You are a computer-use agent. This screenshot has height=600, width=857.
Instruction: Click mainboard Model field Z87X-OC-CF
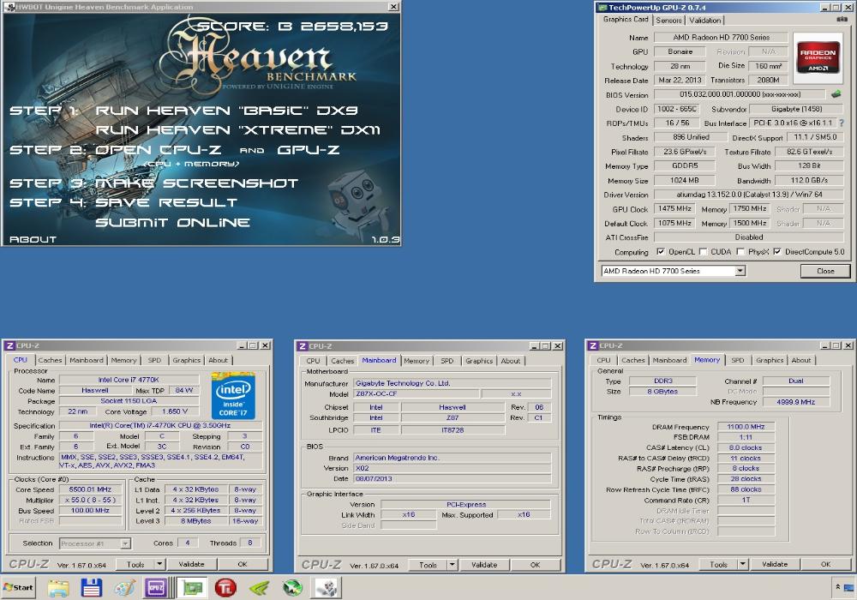tap(417, 393)
